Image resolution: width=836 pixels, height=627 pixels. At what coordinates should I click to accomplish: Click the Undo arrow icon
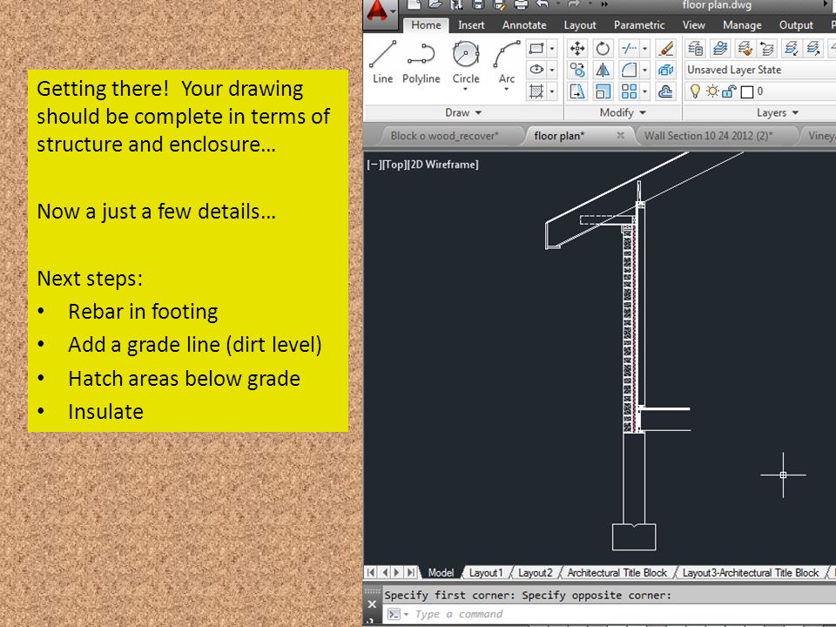pyautogui.click(x=543, y=5)
